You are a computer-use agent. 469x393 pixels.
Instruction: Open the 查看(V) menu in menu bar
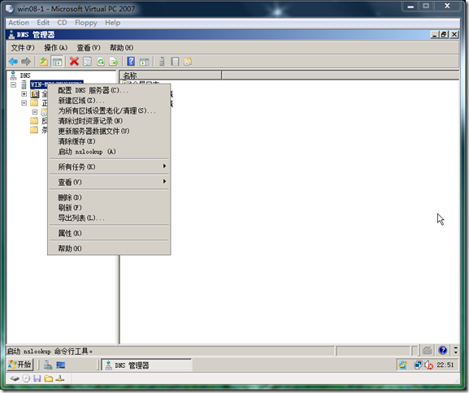pyautogui.click(x=89, y=48)
